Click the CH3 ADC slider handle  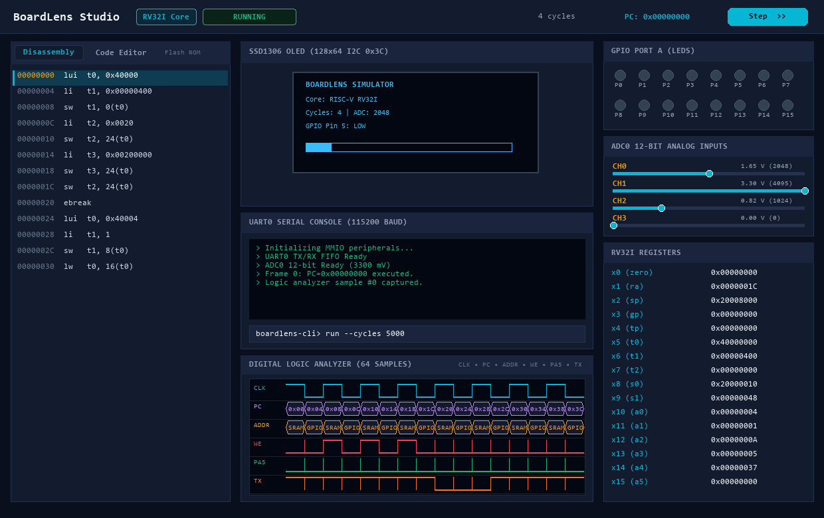coord(613,225)
